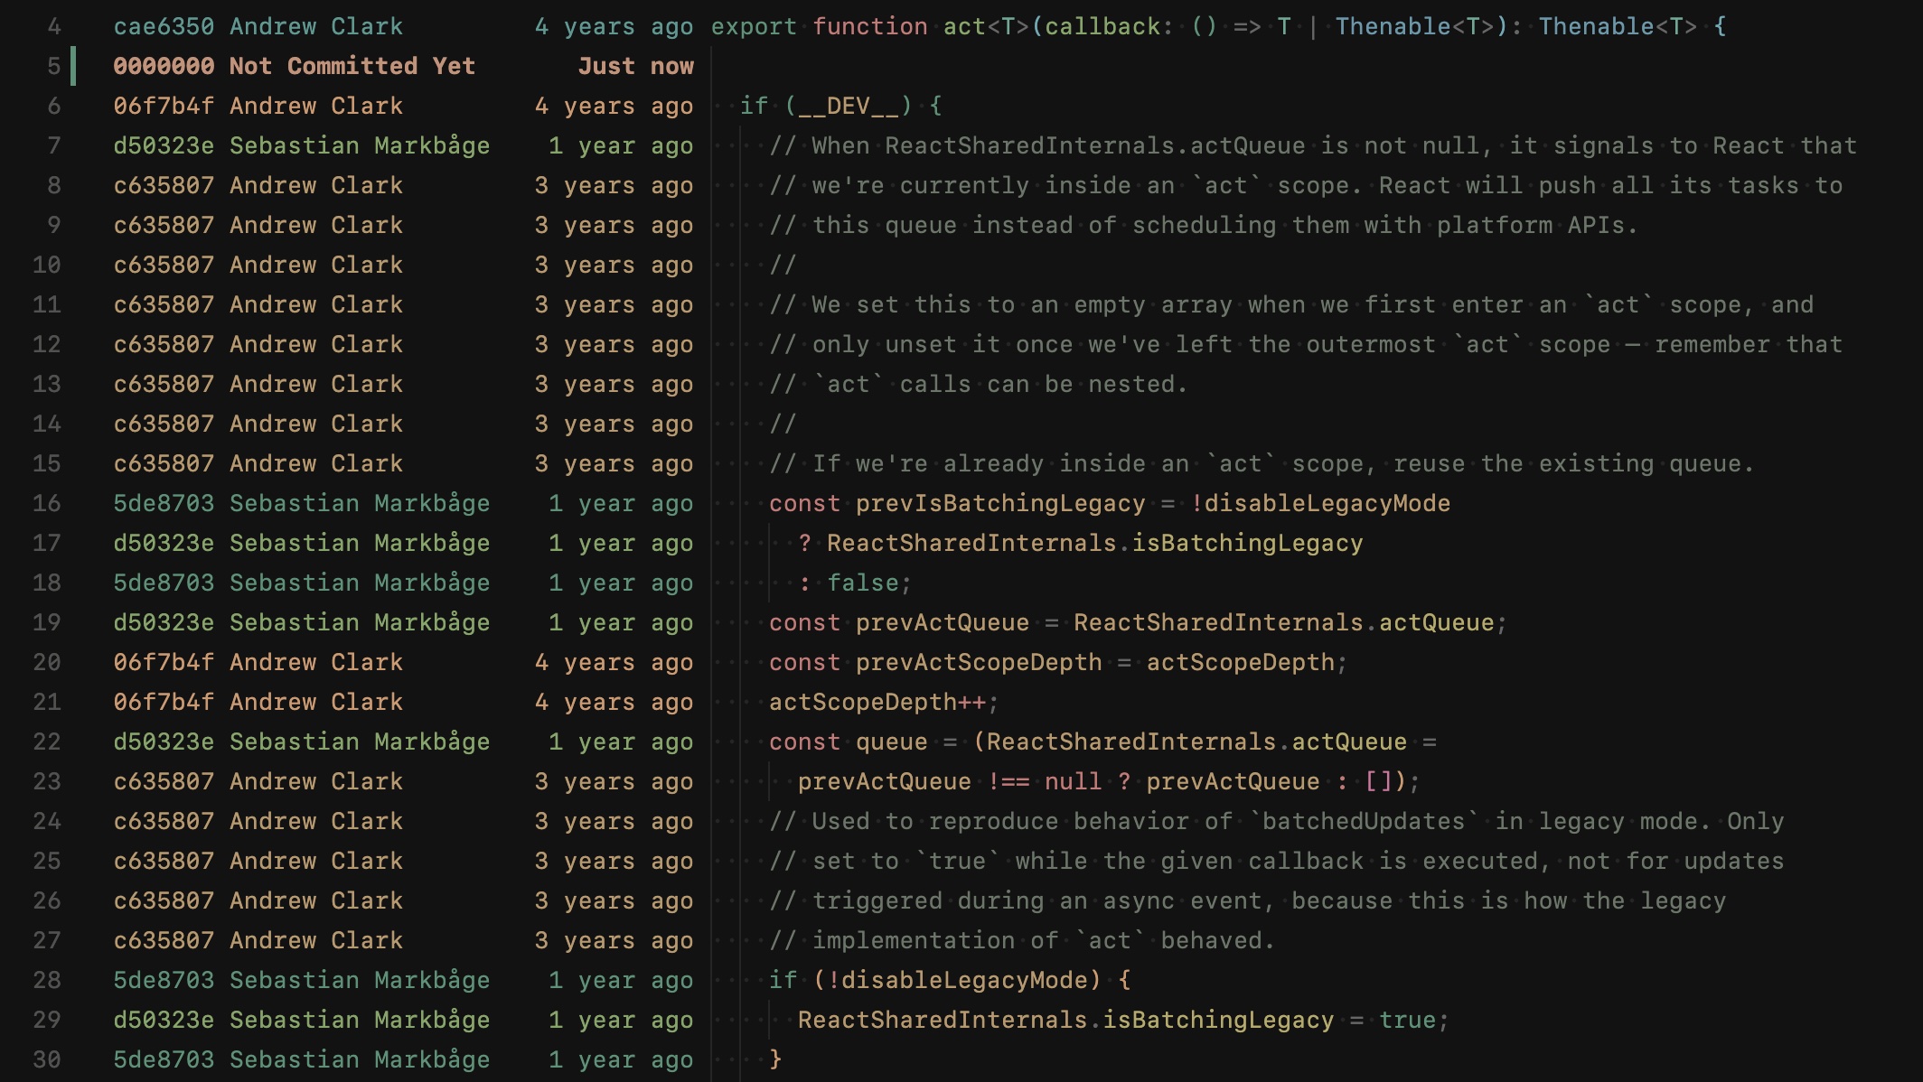The image size is (1923, 1082).
Task: Click blame hash d50323e on line 7
Action: click(164, 145)
